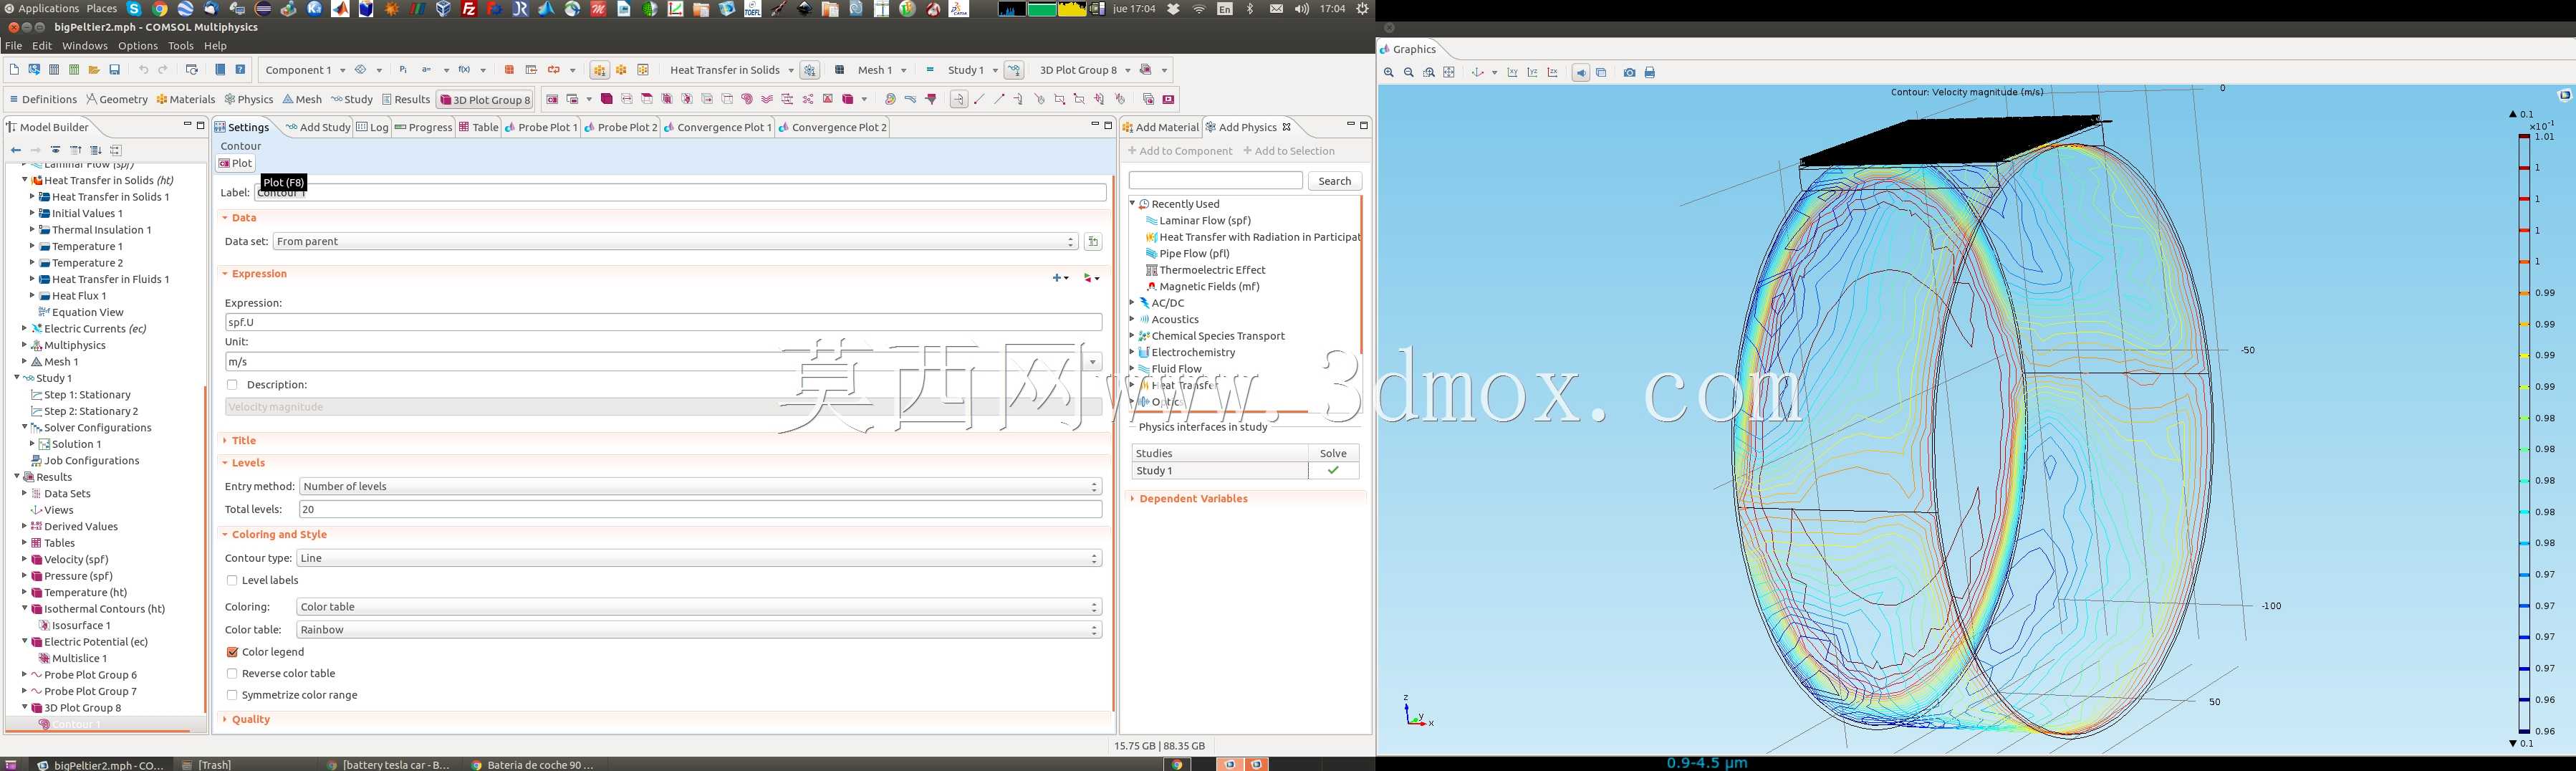
Task: Print graphics with printer icon
Action: 1650,73
